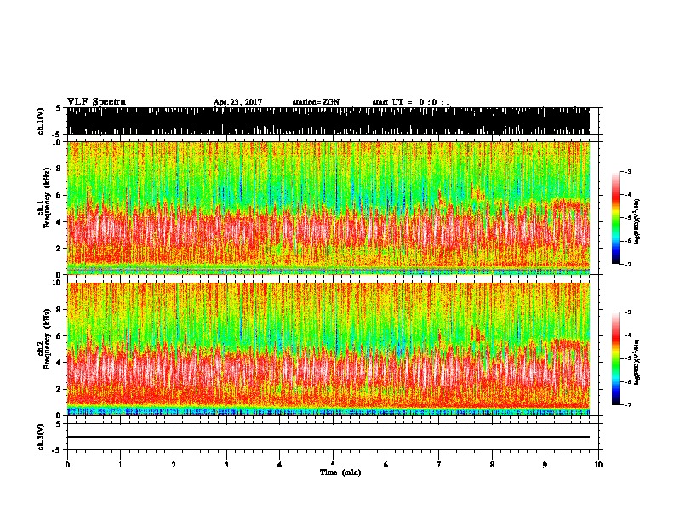Click the "station=ZGN" header label
674x521 pixels.
pos(316,102)
